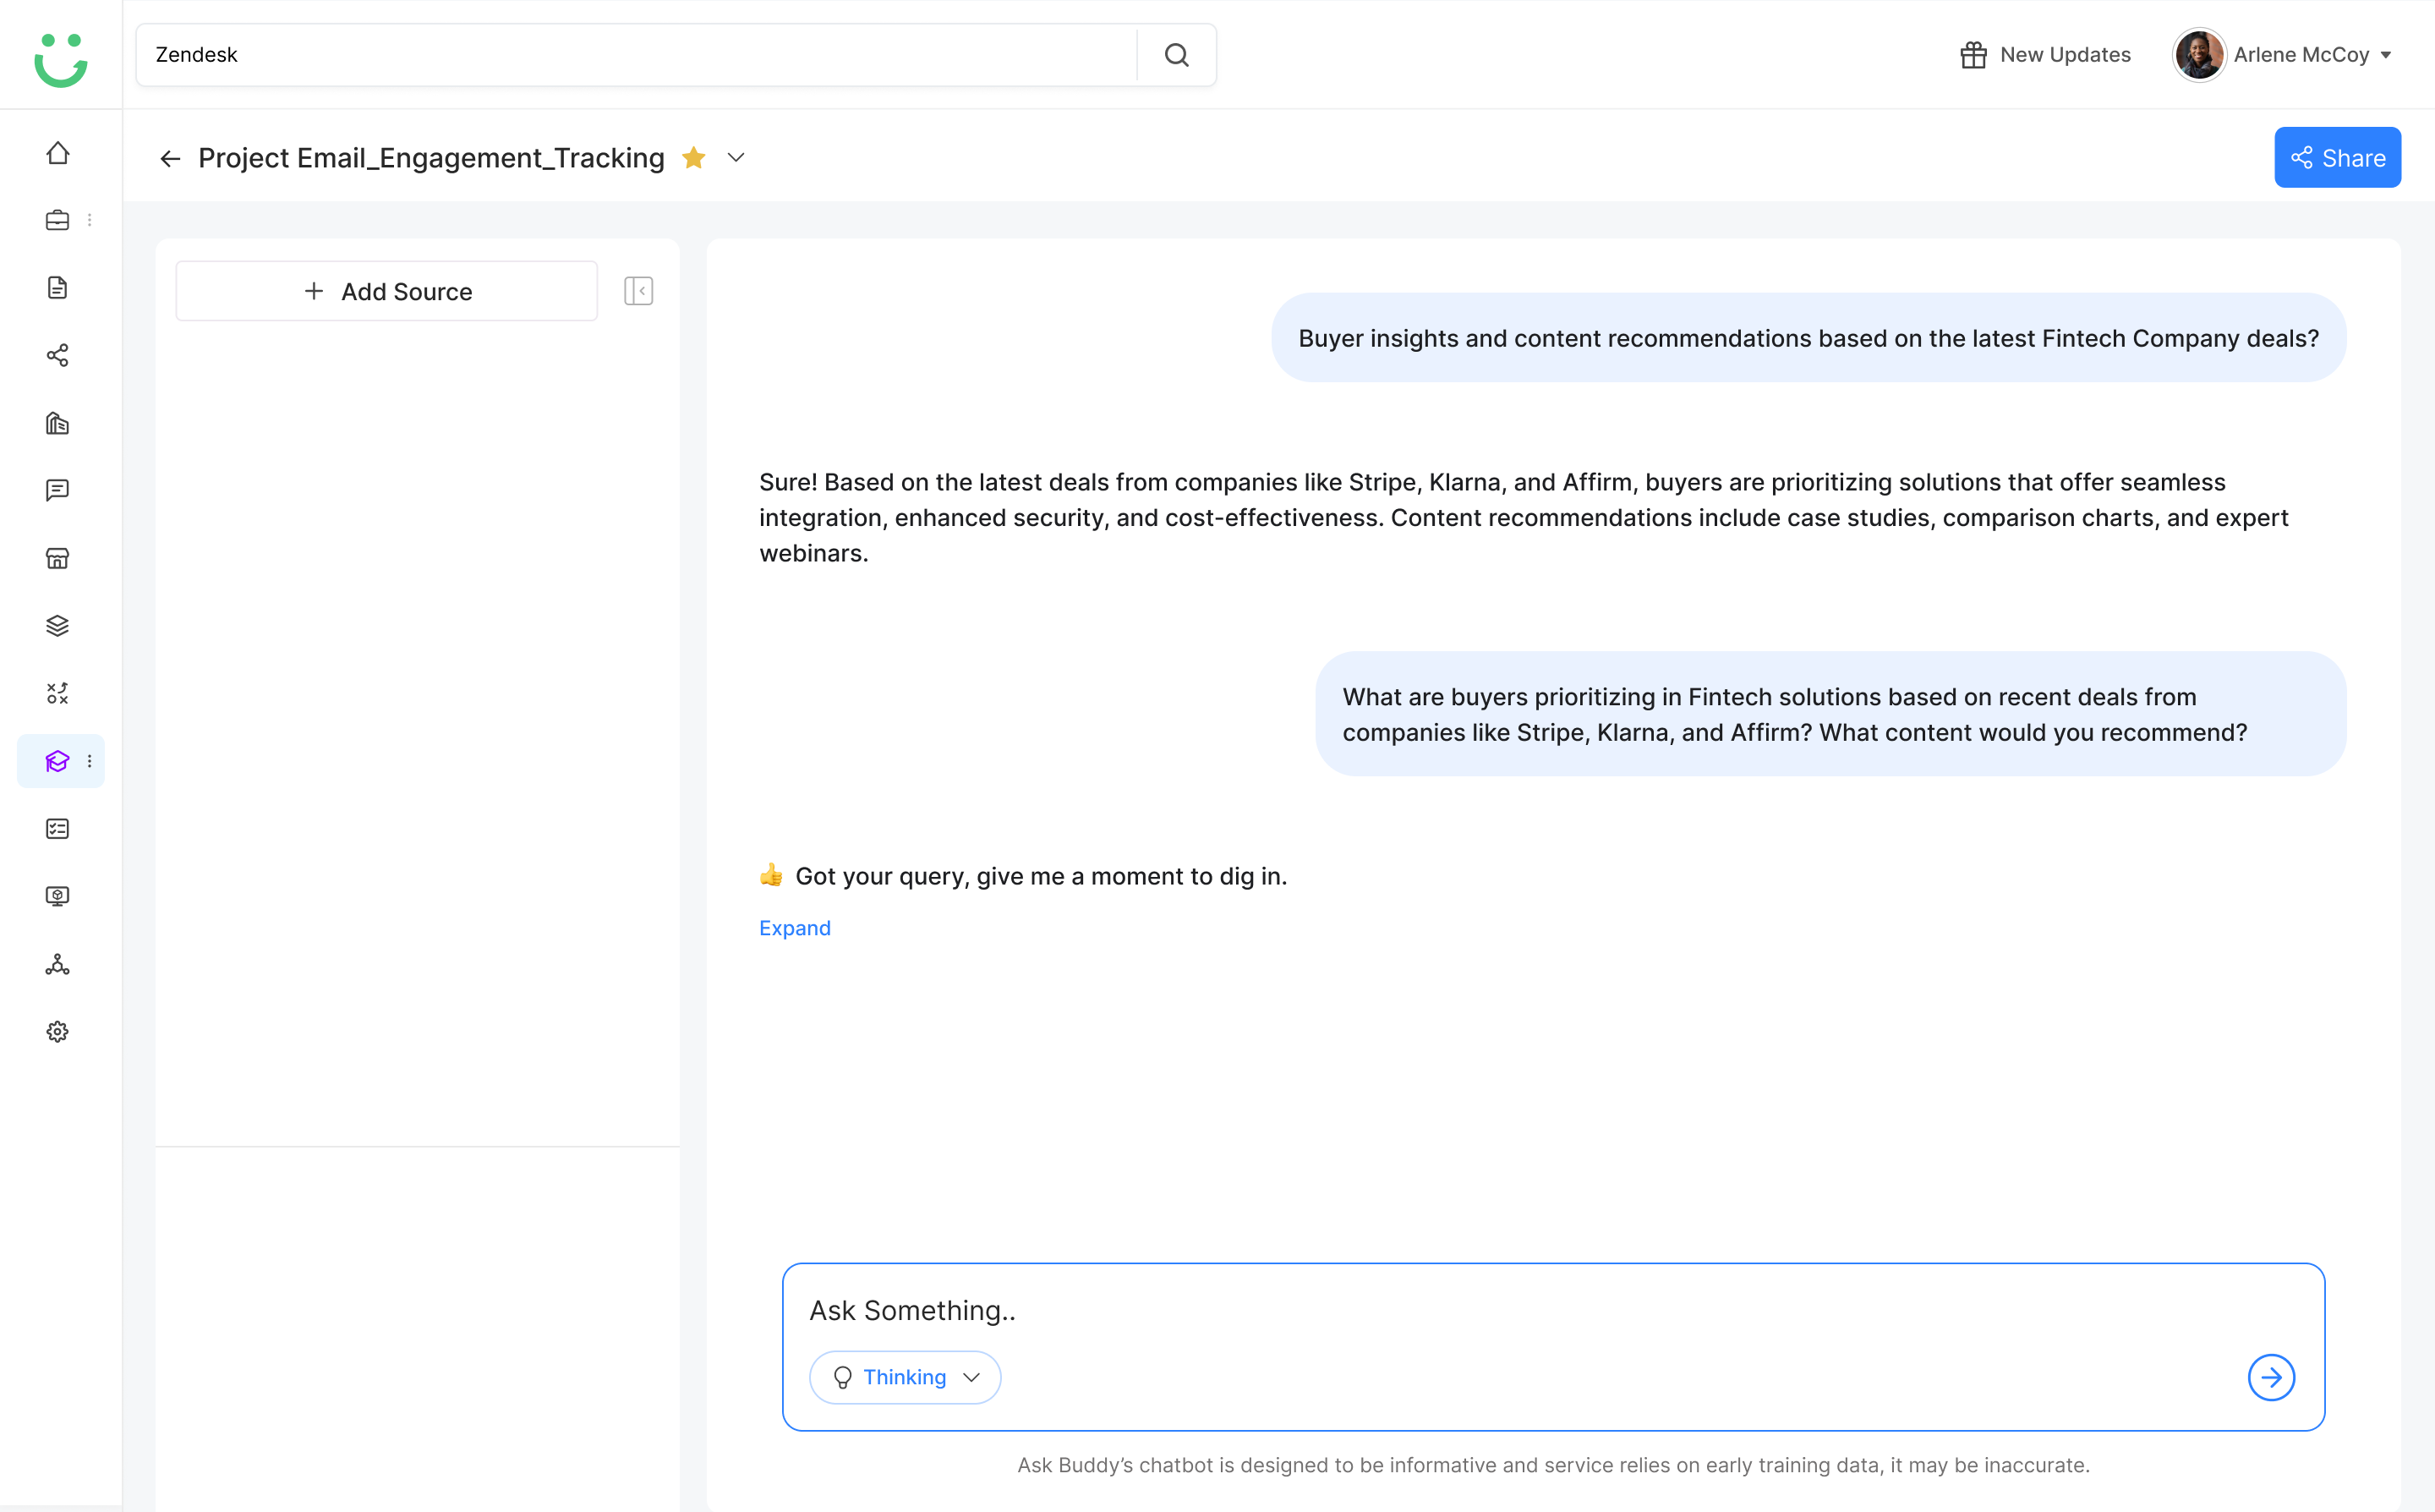Open the three-dot menu beside the graduation cap

click(90, 761)
